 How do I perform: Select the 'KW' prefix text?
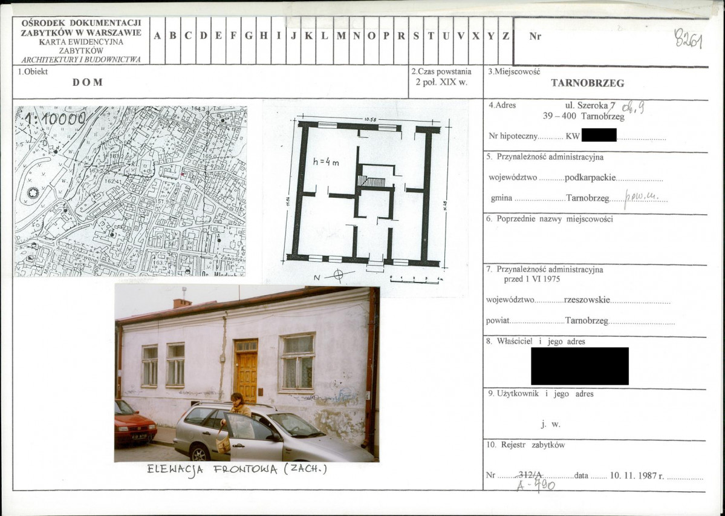coord(573,136)
